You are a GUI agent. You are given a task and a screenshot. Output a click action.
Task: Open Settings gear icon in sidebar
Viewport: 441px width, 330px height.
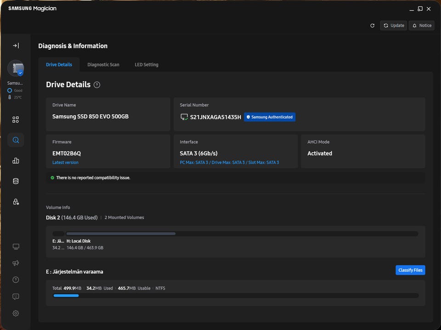point(16,313)
